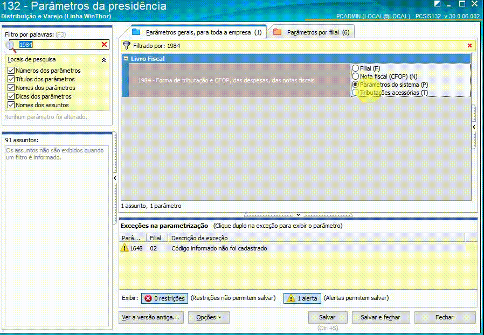Select the 'Filial (F)' radio option
Screen dimensions: 484x335
tap(355, 68)
